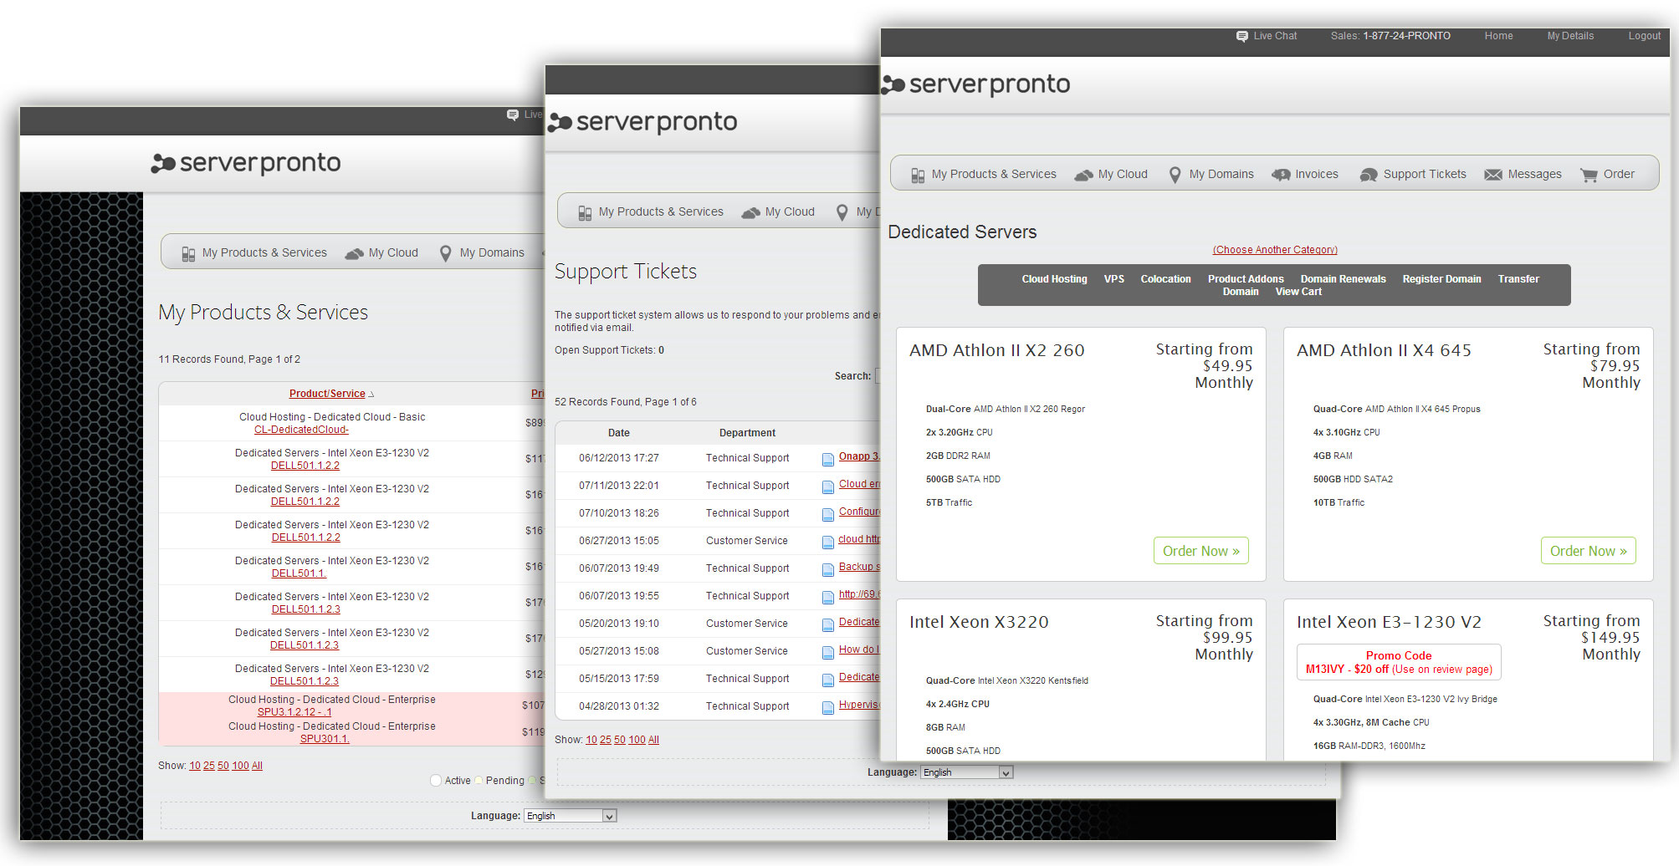
Task: Click the Invoices nav label
Action: click(1317, 174)
